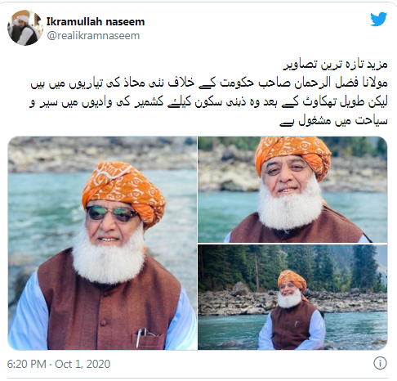The height and width of the screenshot is (381, 397).
Task: Click the pen in the vest pocket
Action: (140, 337)
